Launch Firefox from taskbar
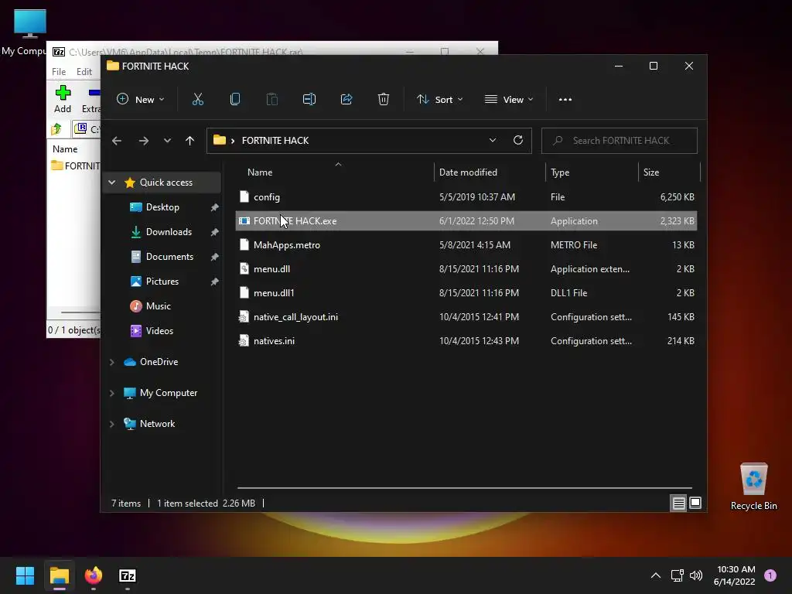 pyautogui.click(x=94, y=575)
